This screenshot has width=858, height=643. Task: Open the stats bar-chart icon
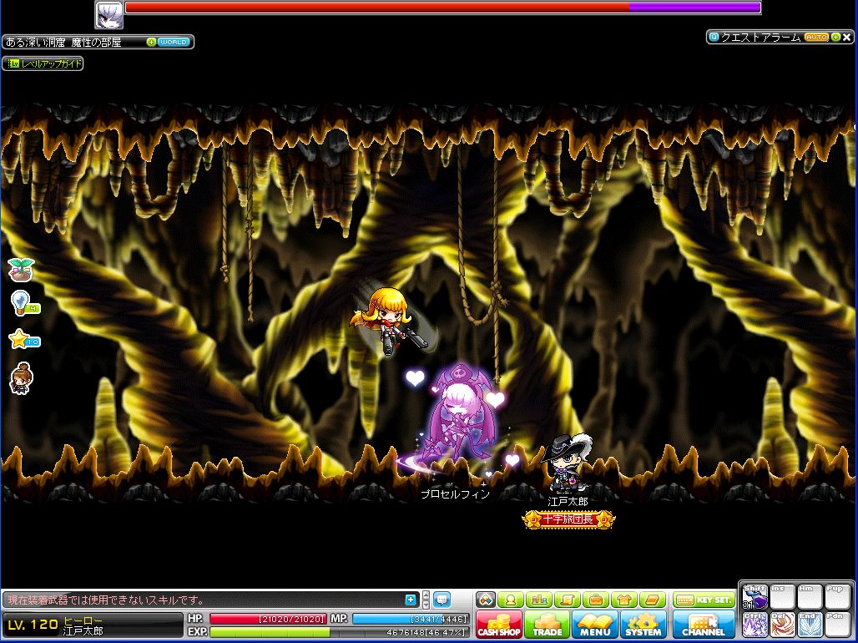pyautogui.click(x=539, y=600)
